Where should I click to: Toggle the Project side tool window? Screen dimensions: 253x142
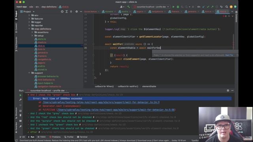16,15
